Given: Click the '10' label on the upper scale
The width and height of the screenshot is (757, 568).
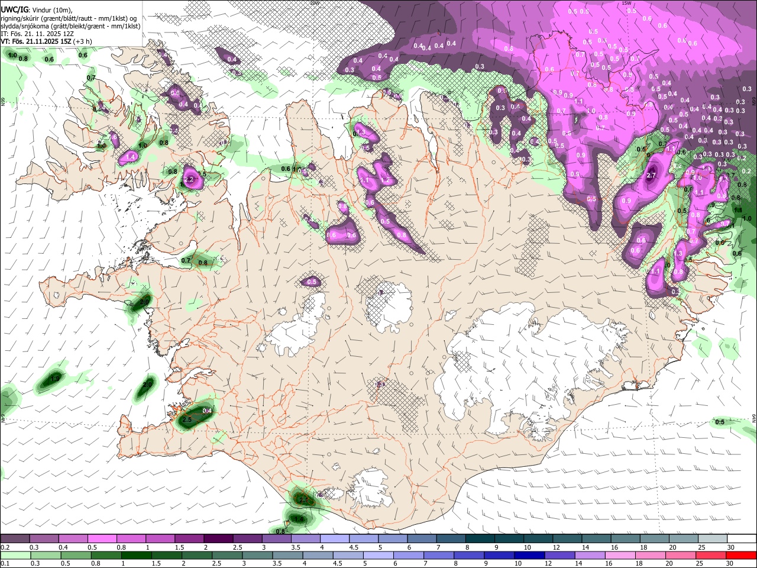Looking at the screenshot, I should pyautogui.click(x=527, y=547).
